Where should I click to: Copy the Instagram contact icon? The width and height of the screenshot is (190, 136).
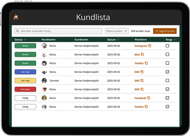[x=150, y=46]
